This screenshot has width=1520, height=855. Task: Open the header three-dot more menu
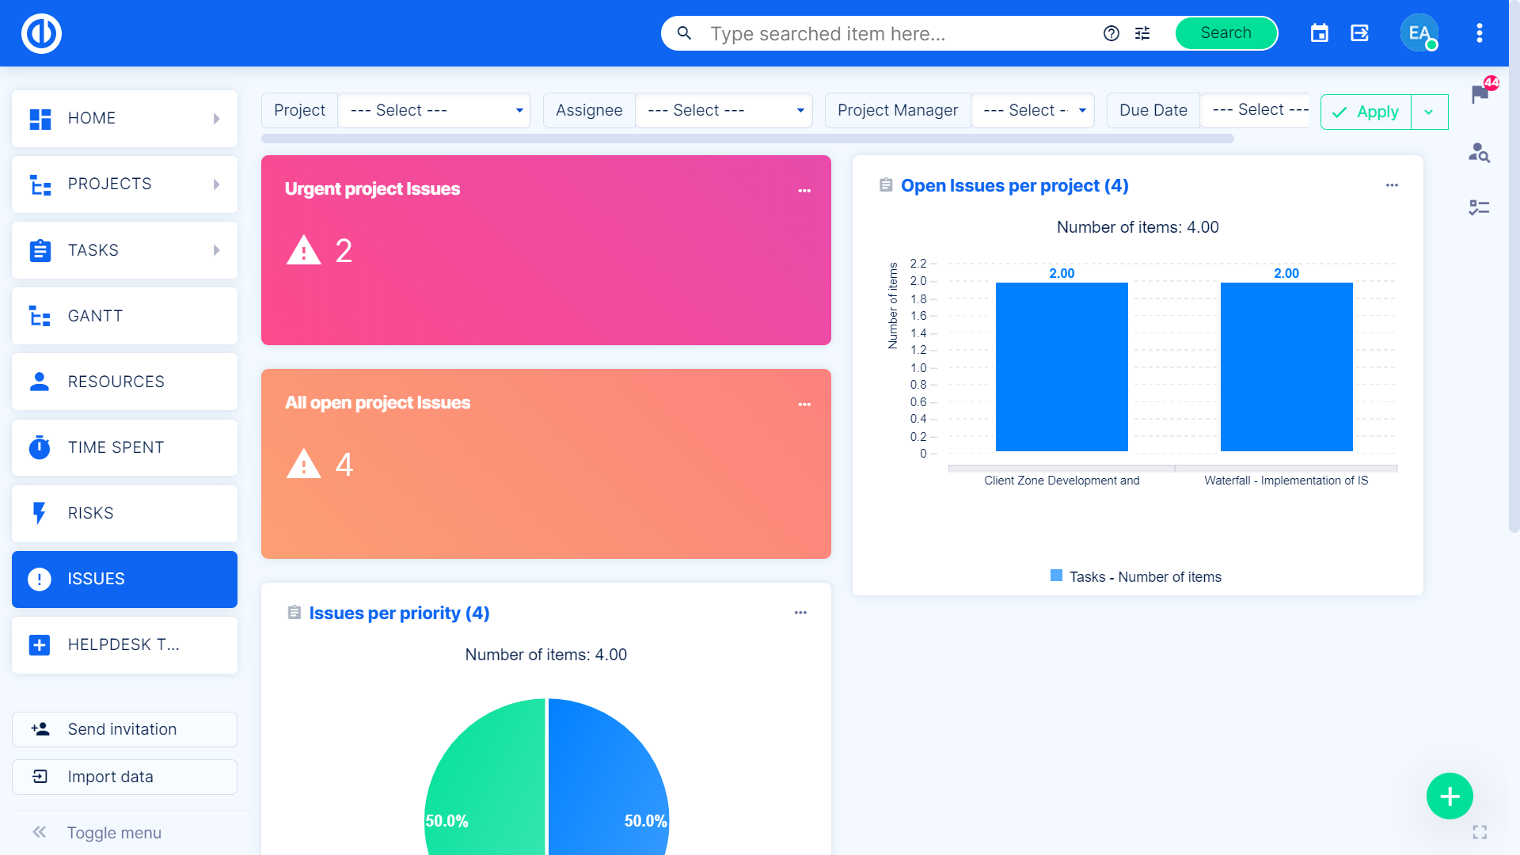[1479, 33]
